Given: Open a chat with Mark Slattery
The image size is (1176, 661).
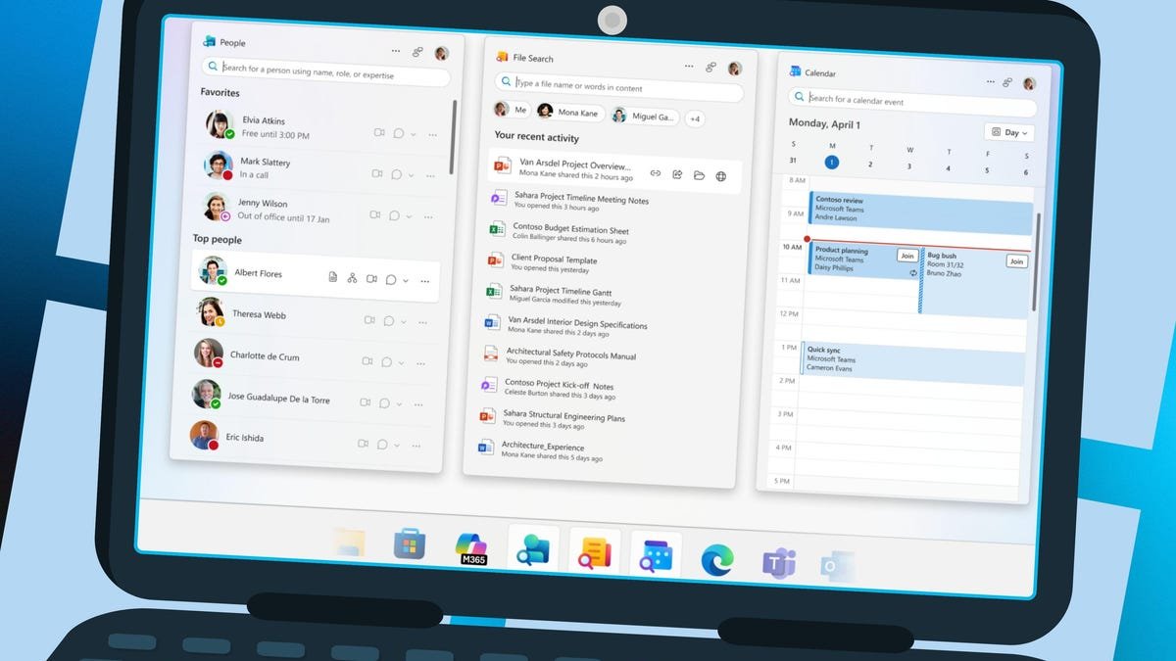Looking at the screenshot, I should [396, 174].
